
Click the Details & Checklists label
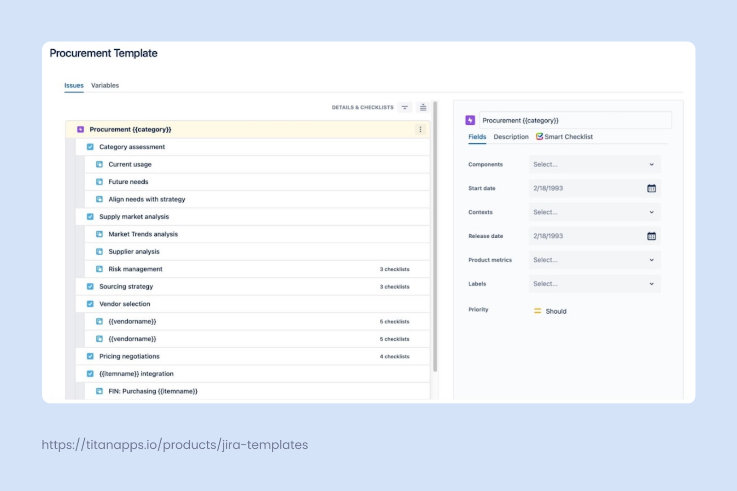pos(363,108)
